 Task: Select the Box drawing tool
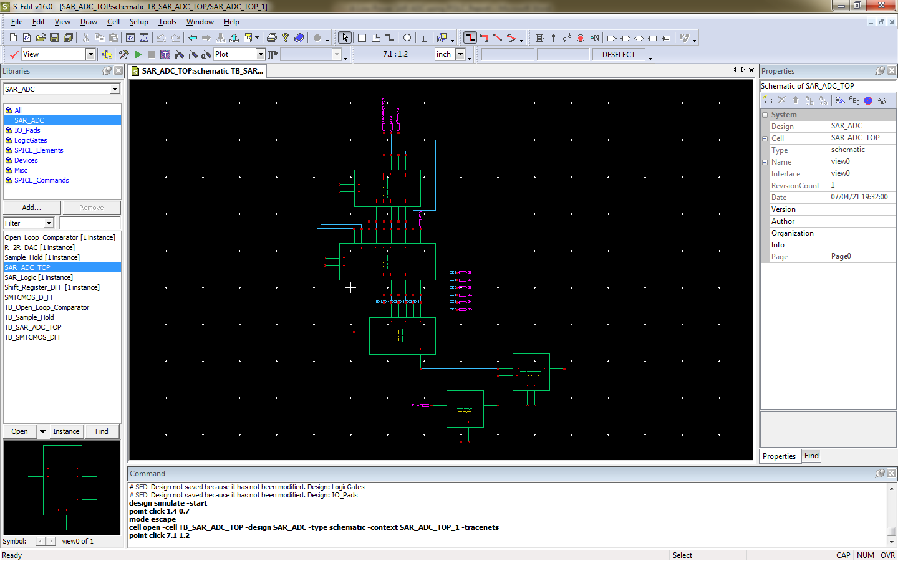coord(362,38)
